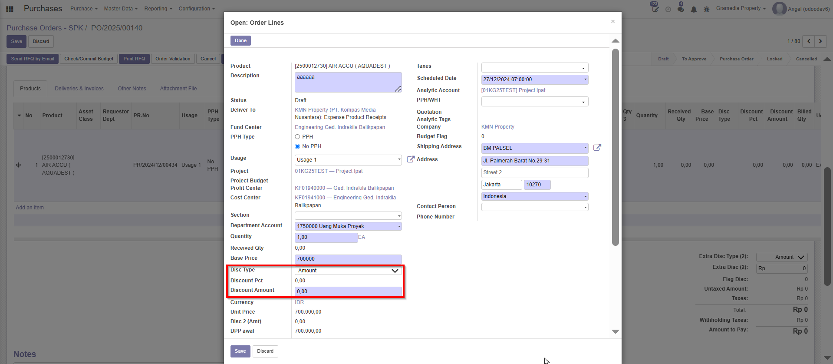Save the order line in the dialog footer
This screenshot has width=833, height=364.
coord(240,351)
